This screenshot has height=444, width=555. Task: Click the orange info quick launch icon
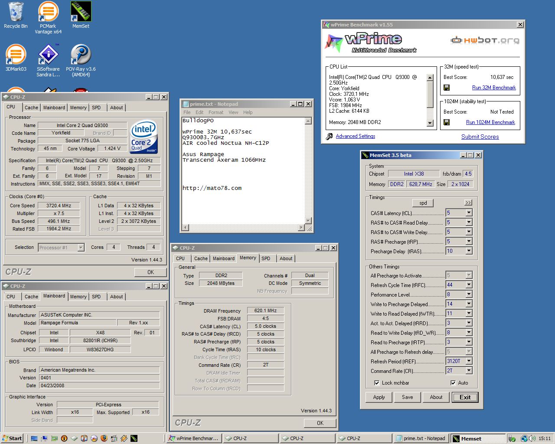(64, 438)
